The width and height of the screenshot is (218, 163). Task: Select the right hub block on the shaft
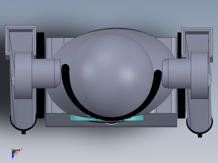tap(200, 75)
